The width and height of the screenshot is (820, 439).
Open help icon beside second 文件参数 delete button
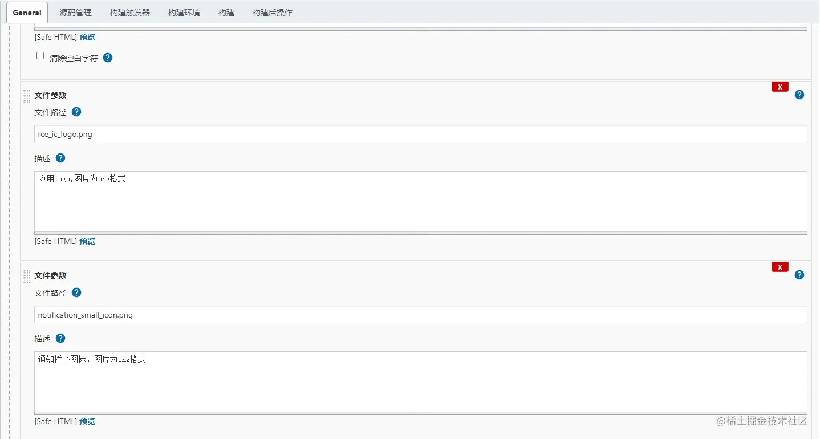(x=799, y=275)
